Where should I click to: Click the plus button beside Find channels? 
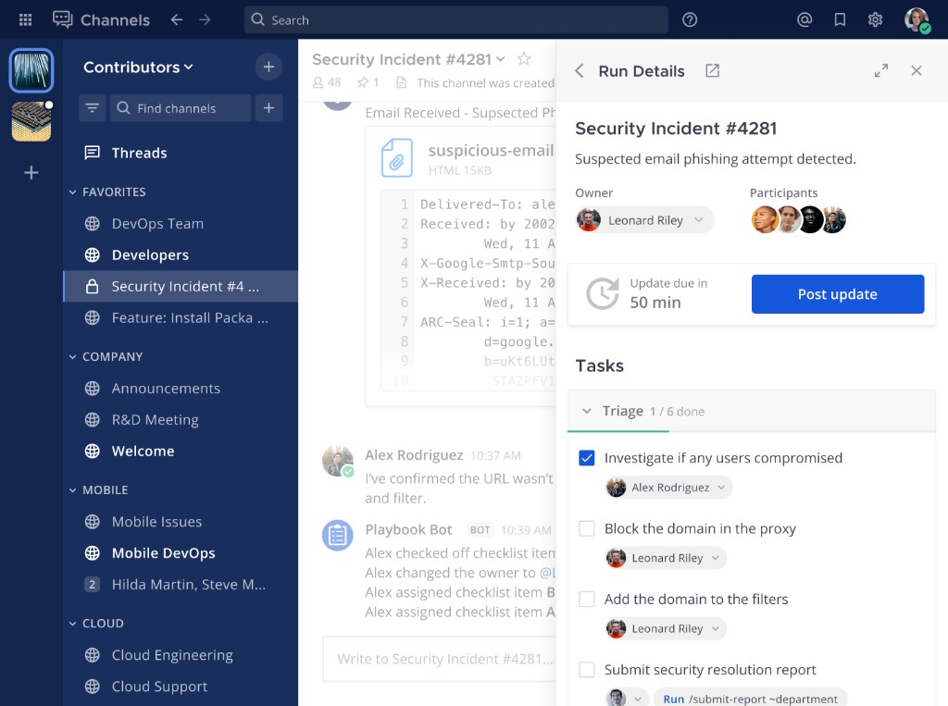point(269,107)
